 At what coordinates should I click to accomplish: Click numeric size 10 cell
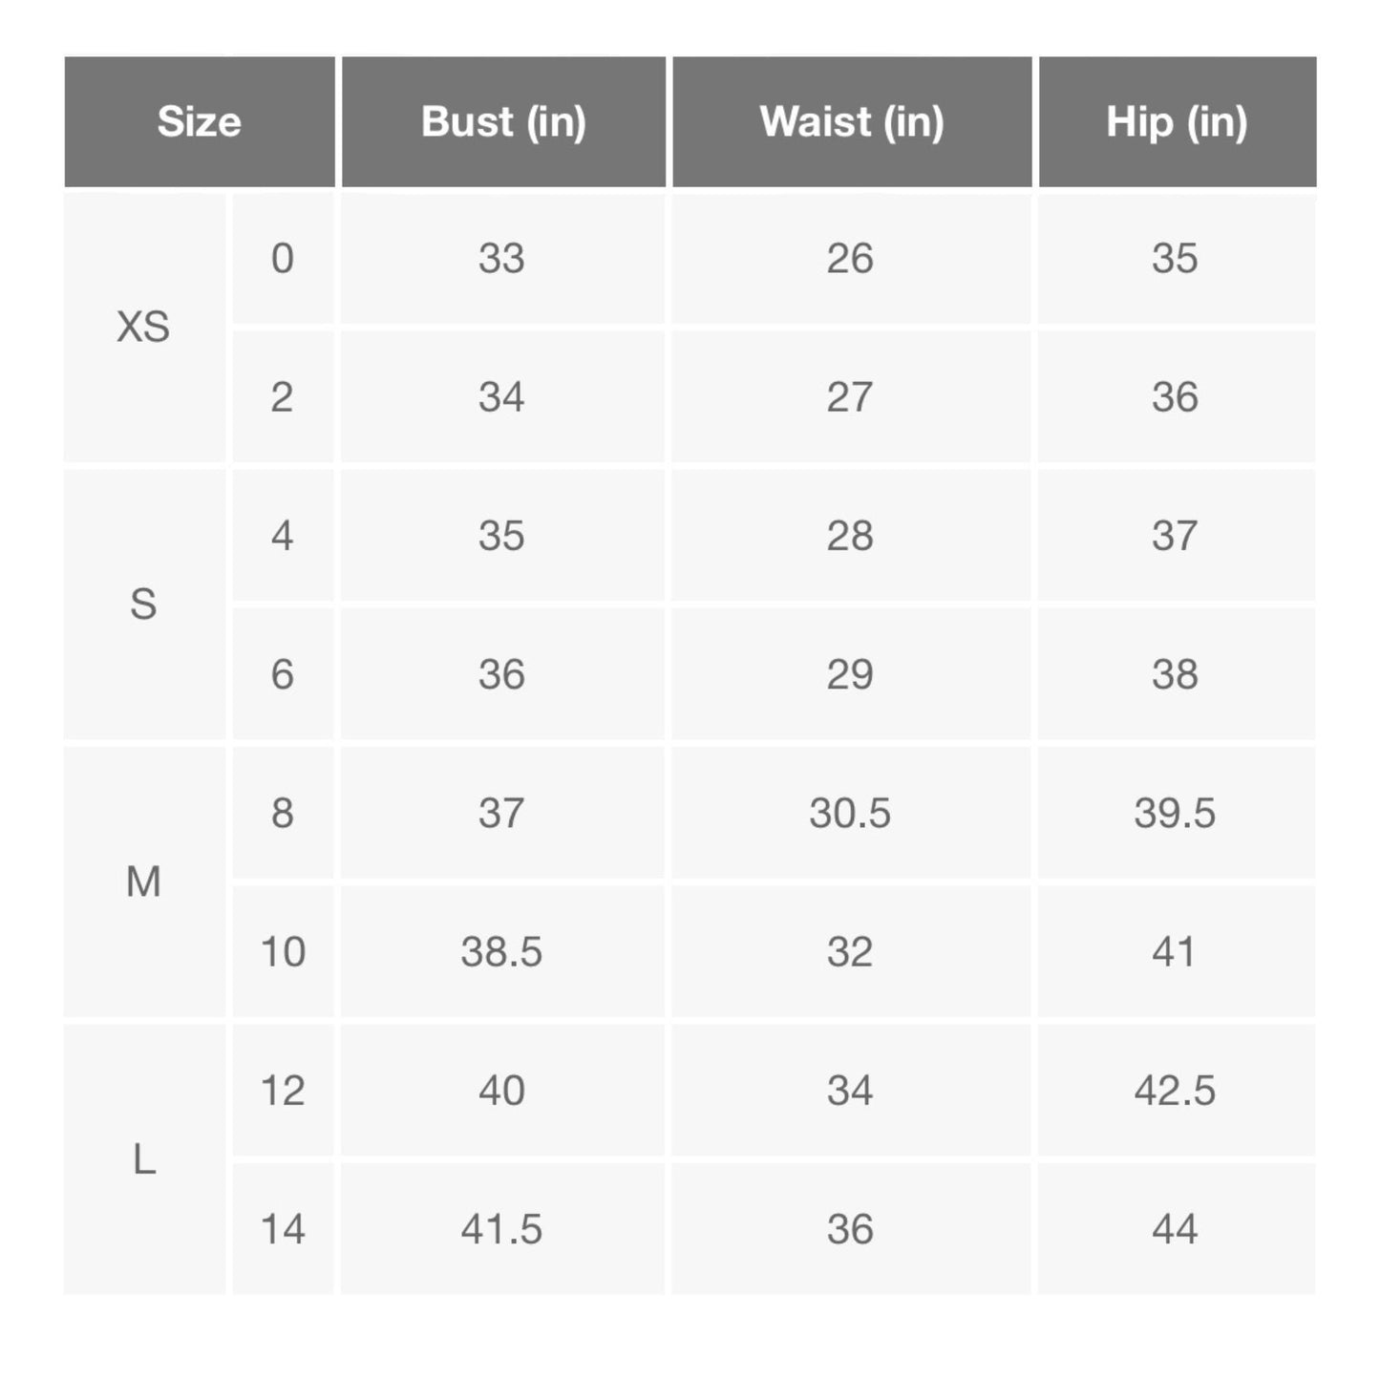pyautogui.click(x=283, y=951)
